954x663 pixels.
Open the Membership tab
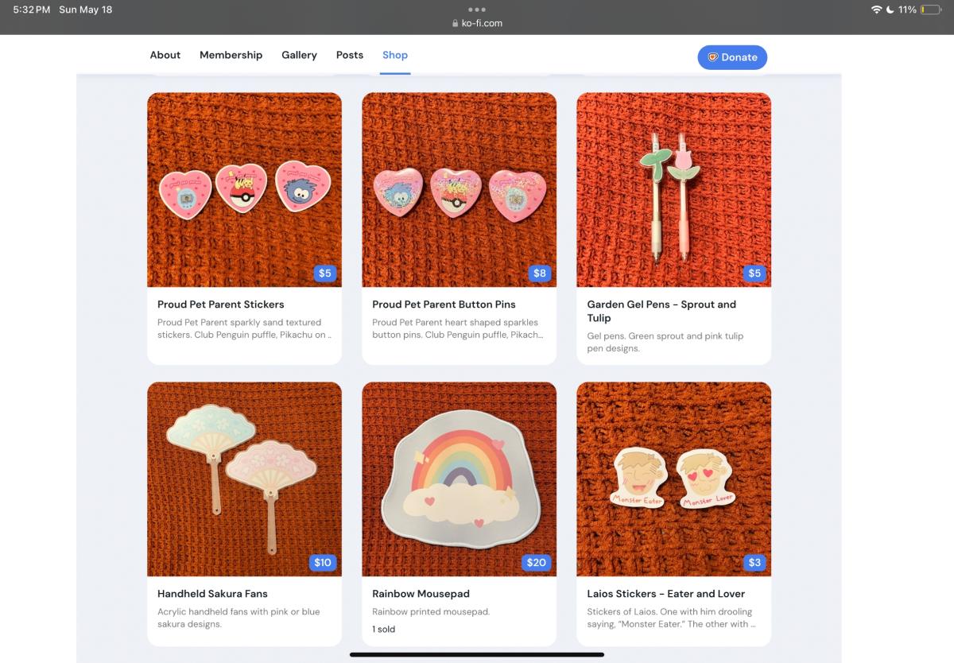(231, 55)
